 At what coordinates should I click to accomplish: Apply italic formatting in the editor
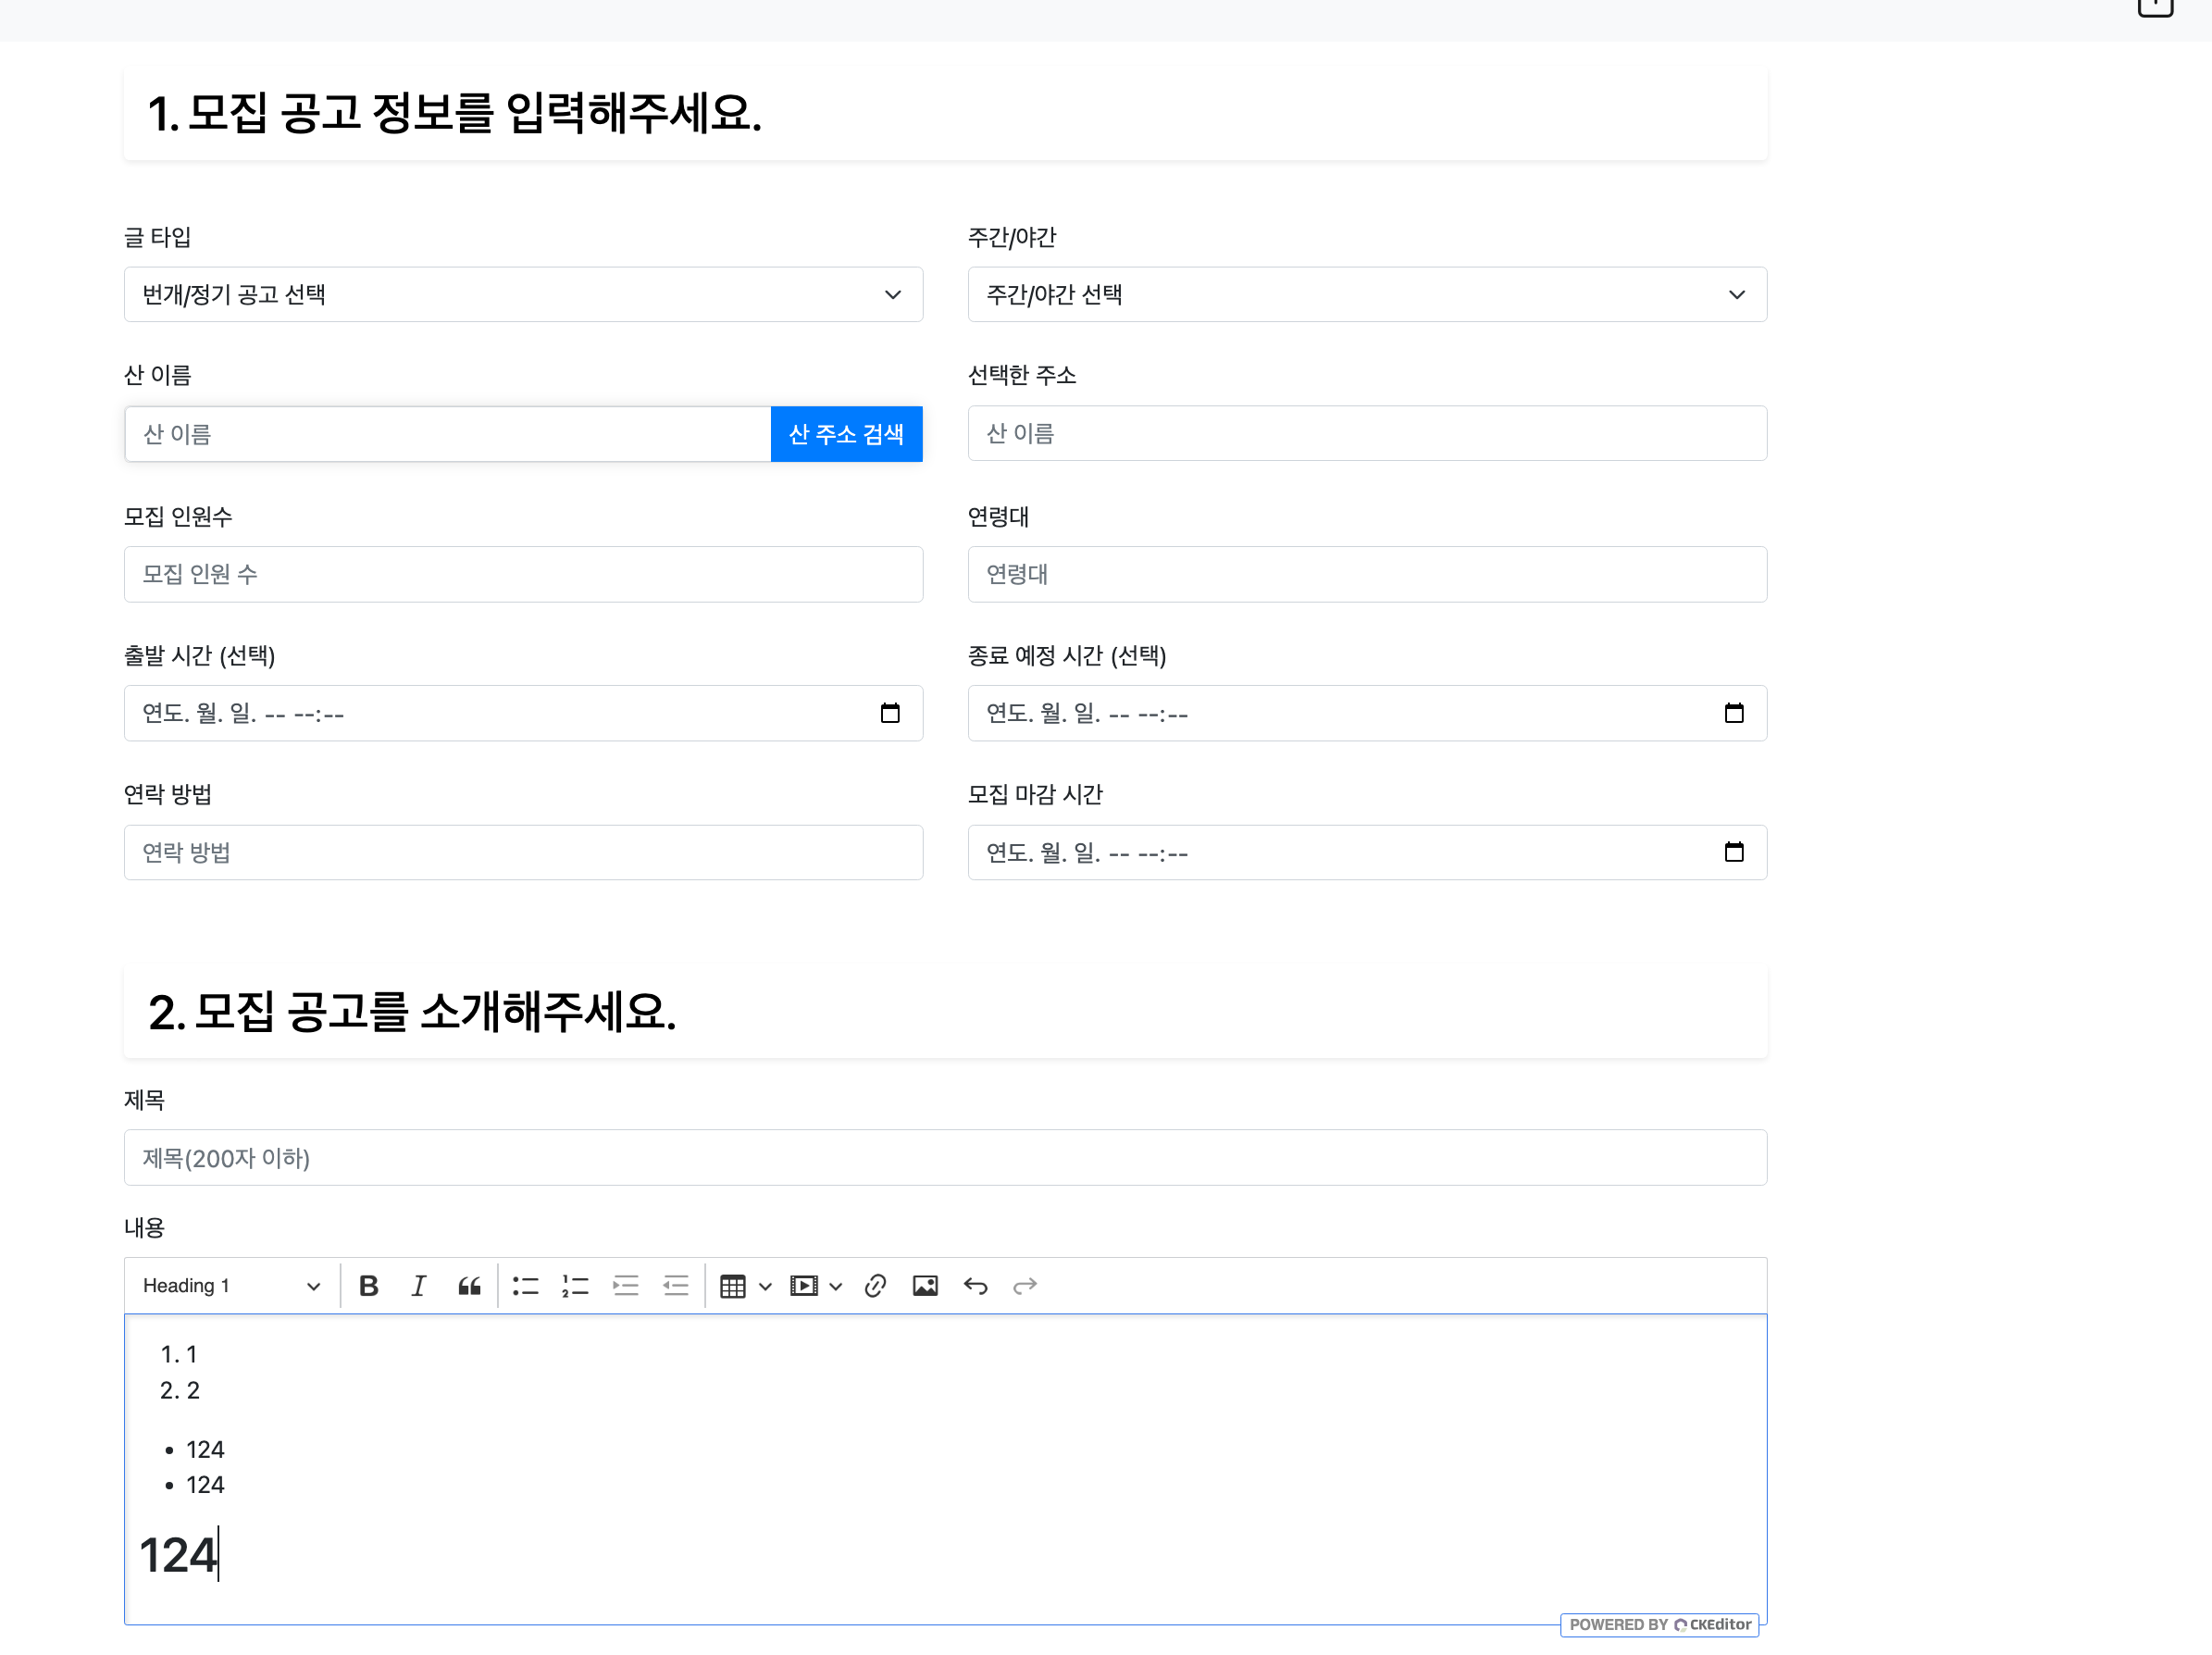(419, 1285)
